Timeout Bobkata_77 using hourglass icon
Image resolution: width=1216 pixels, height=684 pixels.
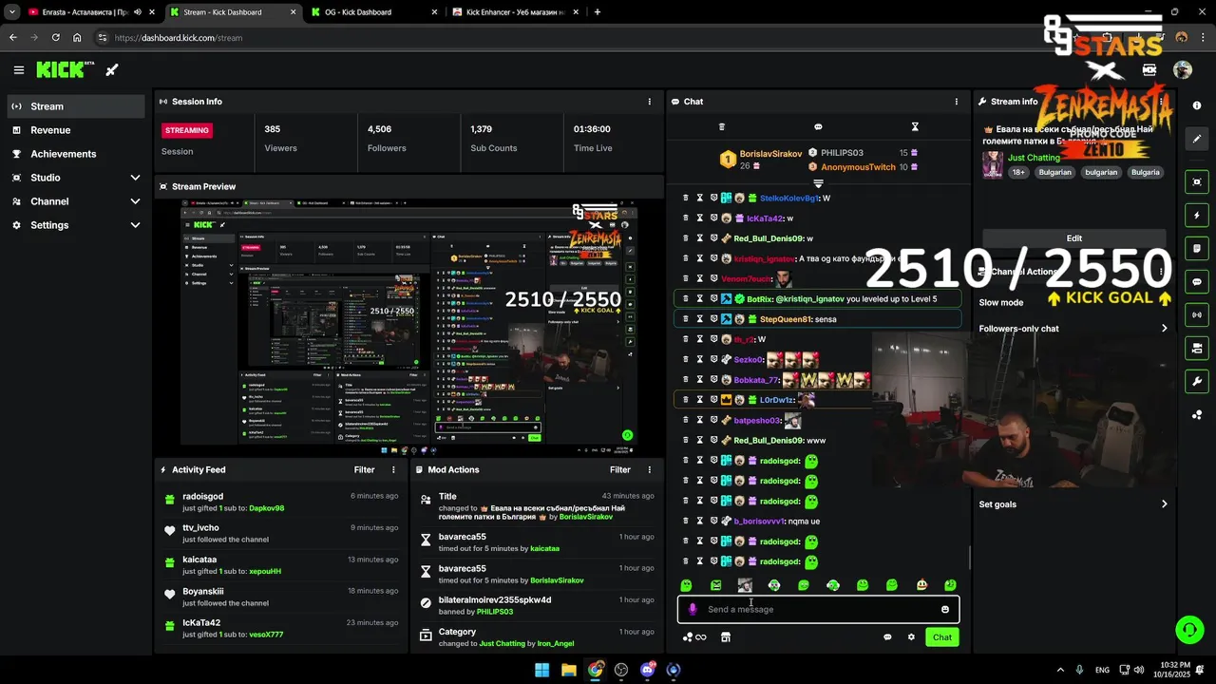pos(700,379)
